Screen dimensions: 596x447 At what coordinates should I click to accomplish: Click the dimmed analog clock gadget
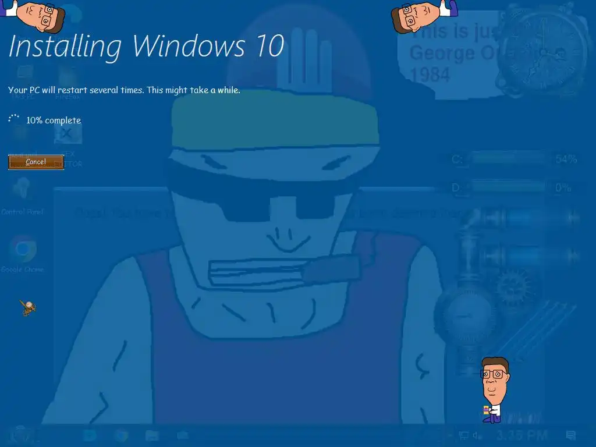point(543,51)
